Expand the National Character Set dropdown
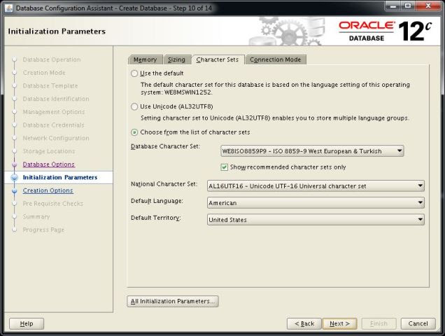The width and height of the screenshot is (445, 336). point(316,186)
